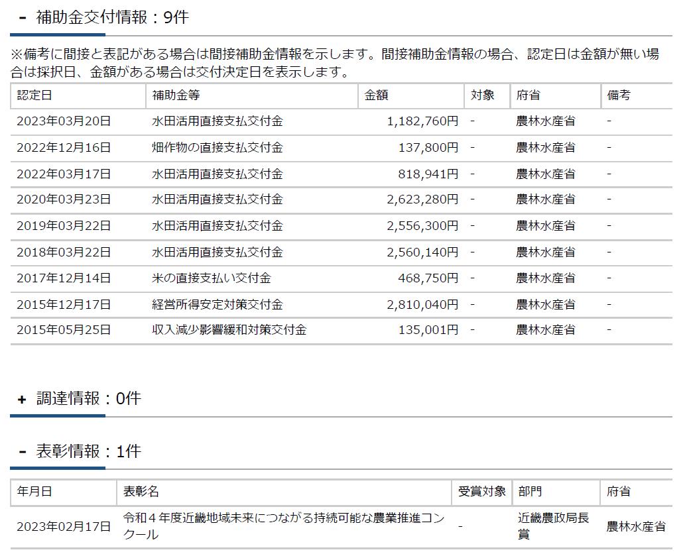Click 農林水産省 in the 2017年12月14日 row
This screenshot has width=687, height=558.
coord(546,278)
